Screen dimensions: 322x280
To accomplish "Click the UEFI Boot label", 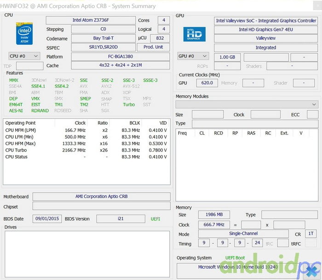I will coord(235,258).
